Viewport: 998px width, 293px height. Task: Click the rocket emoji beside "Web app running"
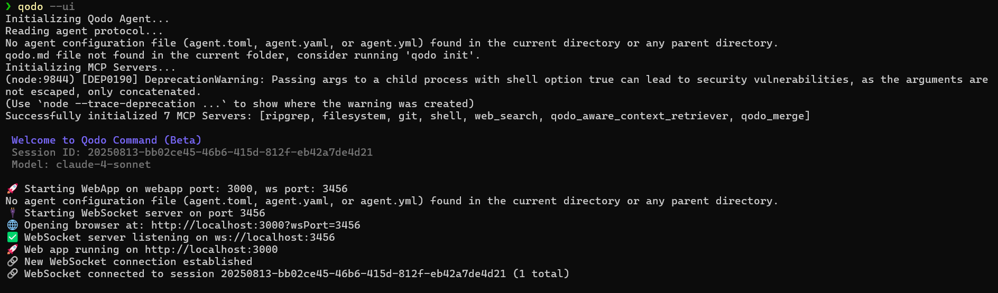tap(12, 250)
